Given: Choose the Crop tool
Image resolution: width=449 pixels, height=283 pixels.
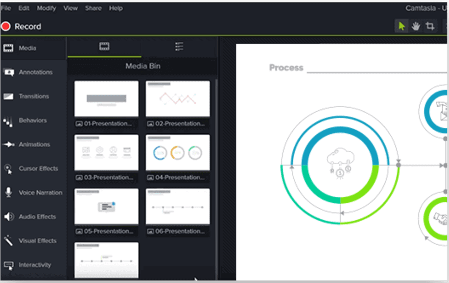Looking at the screenshot, I should [430, 26].
